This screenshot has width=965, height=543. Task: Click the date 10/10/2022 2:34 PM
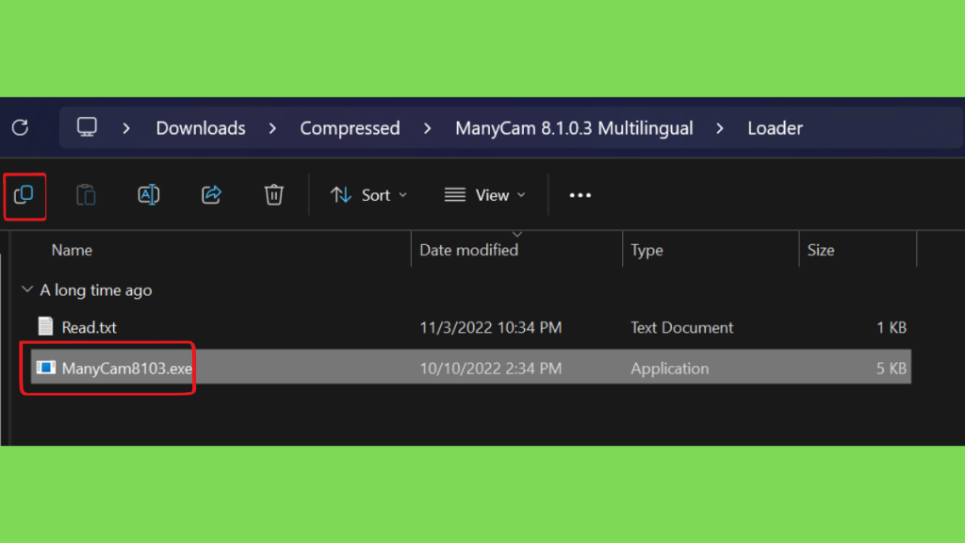490,369
